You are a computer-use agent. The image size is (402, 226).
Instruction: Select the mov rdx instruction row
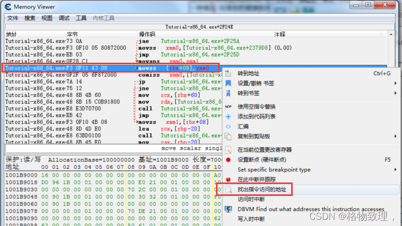point(113,102)
